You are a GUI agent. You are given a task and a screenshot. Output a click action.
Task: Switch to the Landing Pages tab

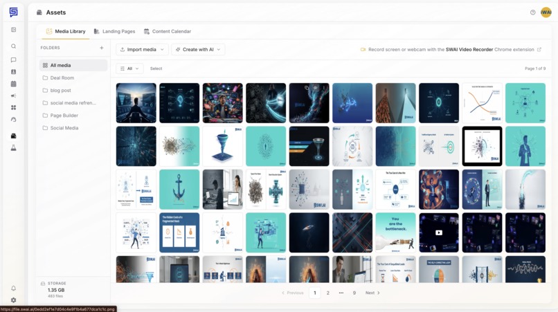tap(114, 31)
